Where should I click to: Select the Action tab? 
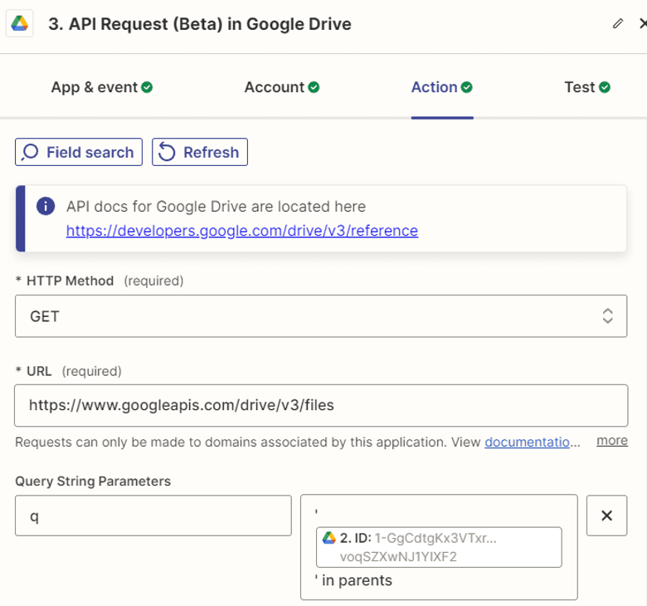[x=442, y=87]
